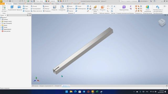Image resolution: width=168 pixels, height=94 pixels.
Task: Search the model browser
Action: tap(28, 15)
